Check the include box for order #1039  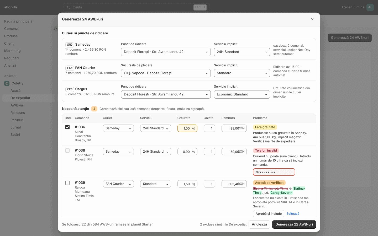tap(67, 183)
